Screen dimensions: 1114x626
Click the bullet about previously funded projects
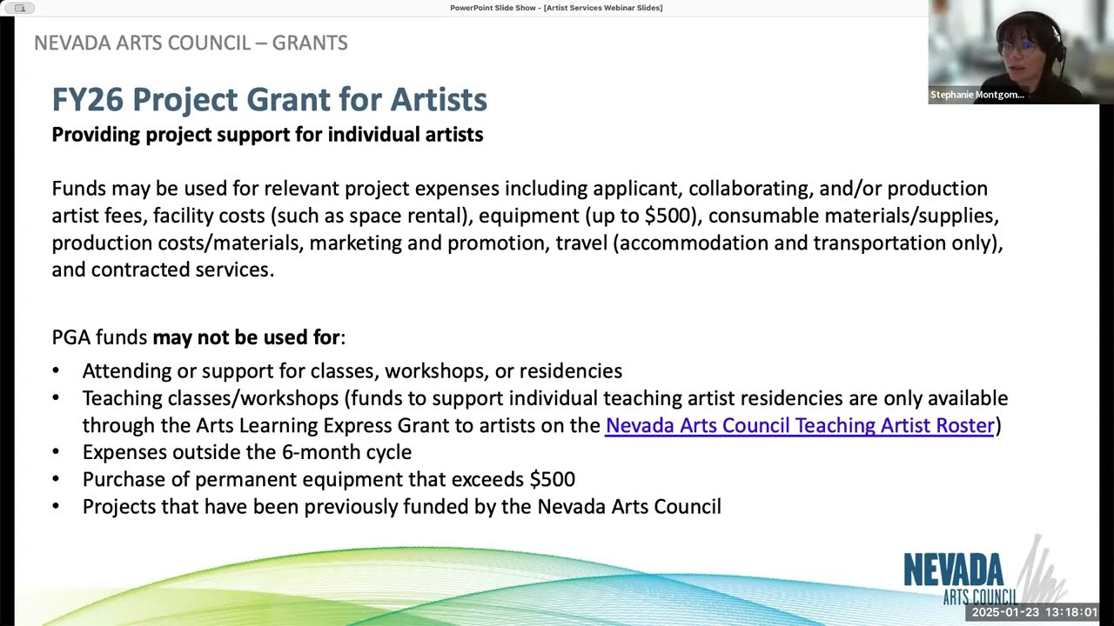point(402,506)
